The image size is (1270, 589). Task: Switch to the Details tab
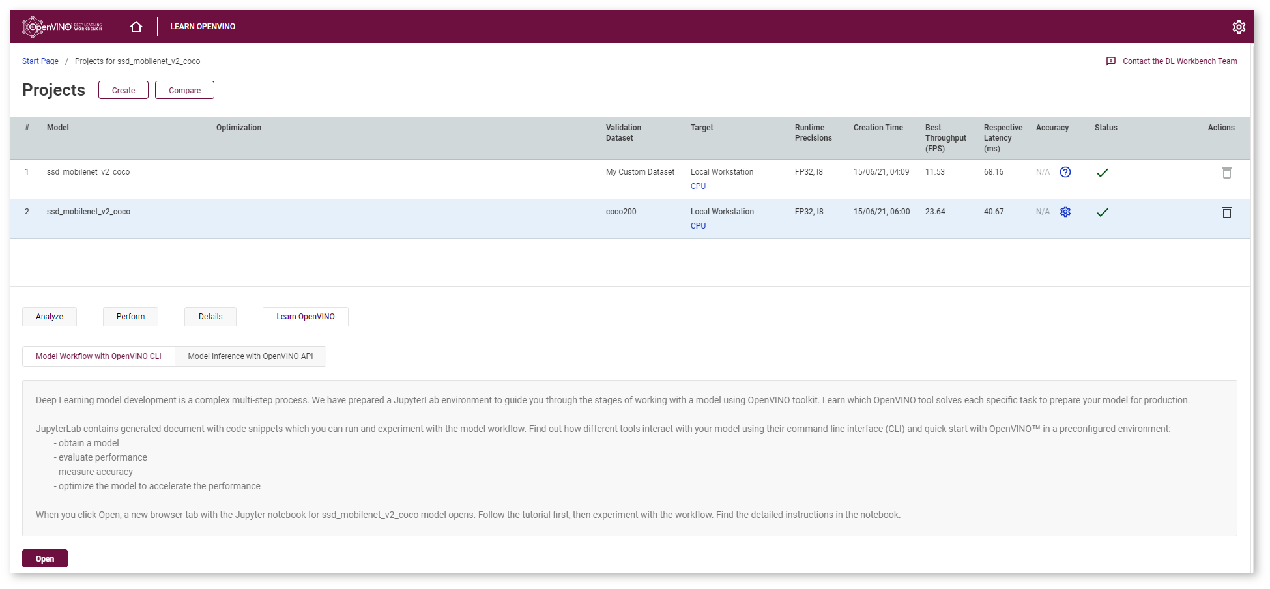[210, 317]
